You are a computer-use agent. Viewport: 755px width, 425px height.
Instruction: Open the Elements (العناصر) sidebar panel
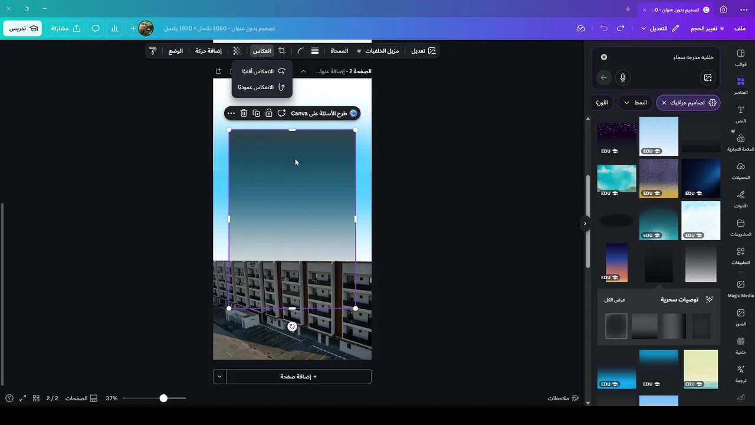tap(741, 86)
